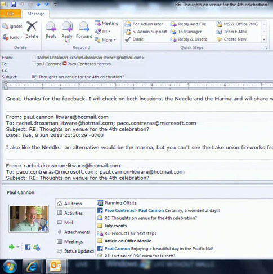Click the Windows Start button
273x274 pixels.
coord(10,267)
